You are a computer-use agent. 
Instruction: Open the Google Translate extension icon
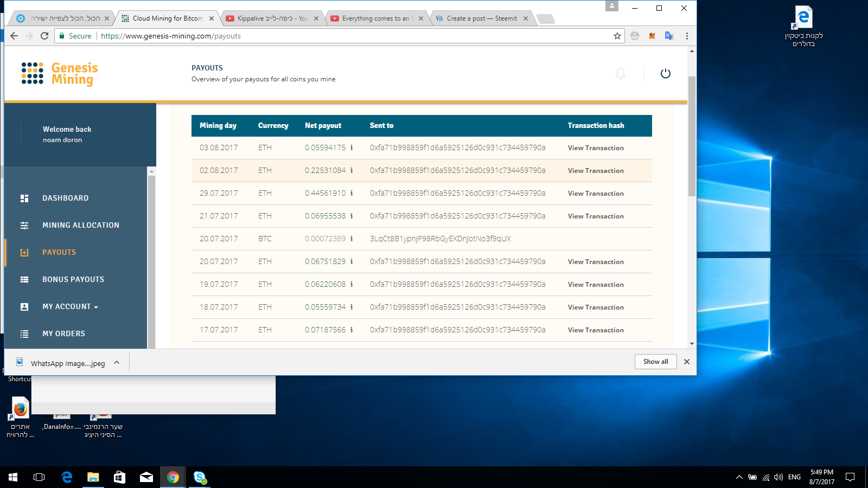coord(669,36)
